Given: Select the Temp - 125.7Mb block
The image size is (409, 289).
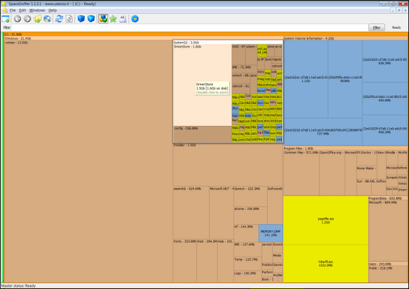Looking at the screenshot, I should 248,264.
